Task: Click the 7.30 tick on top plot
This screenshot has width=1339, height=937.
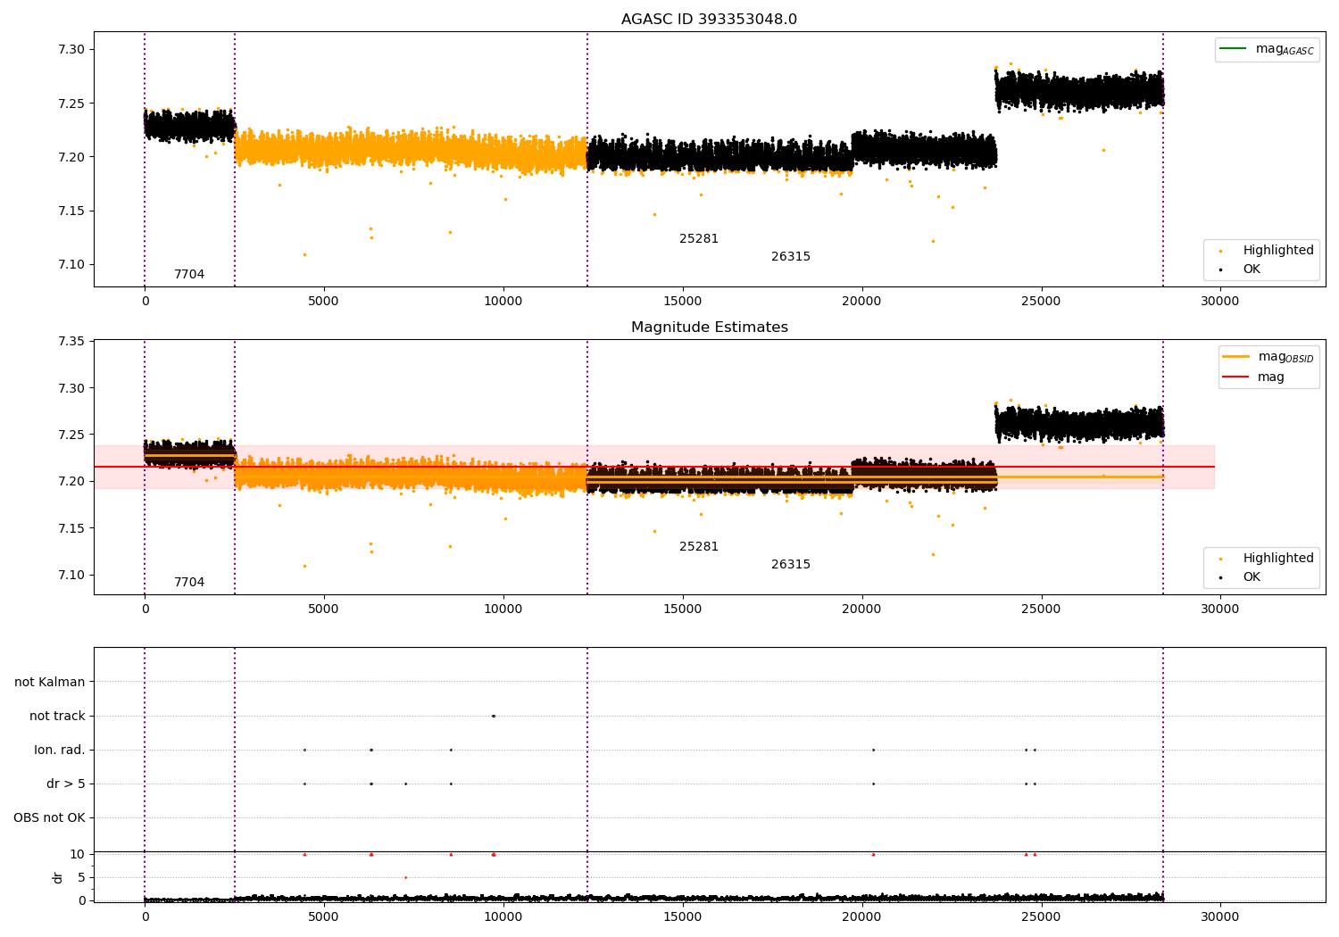Action: pos(71,49)
